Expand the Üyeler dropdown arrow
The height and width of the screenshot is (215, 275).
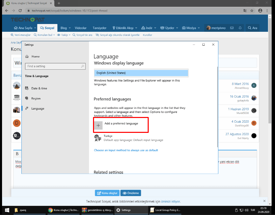click(x=177, y=28)
